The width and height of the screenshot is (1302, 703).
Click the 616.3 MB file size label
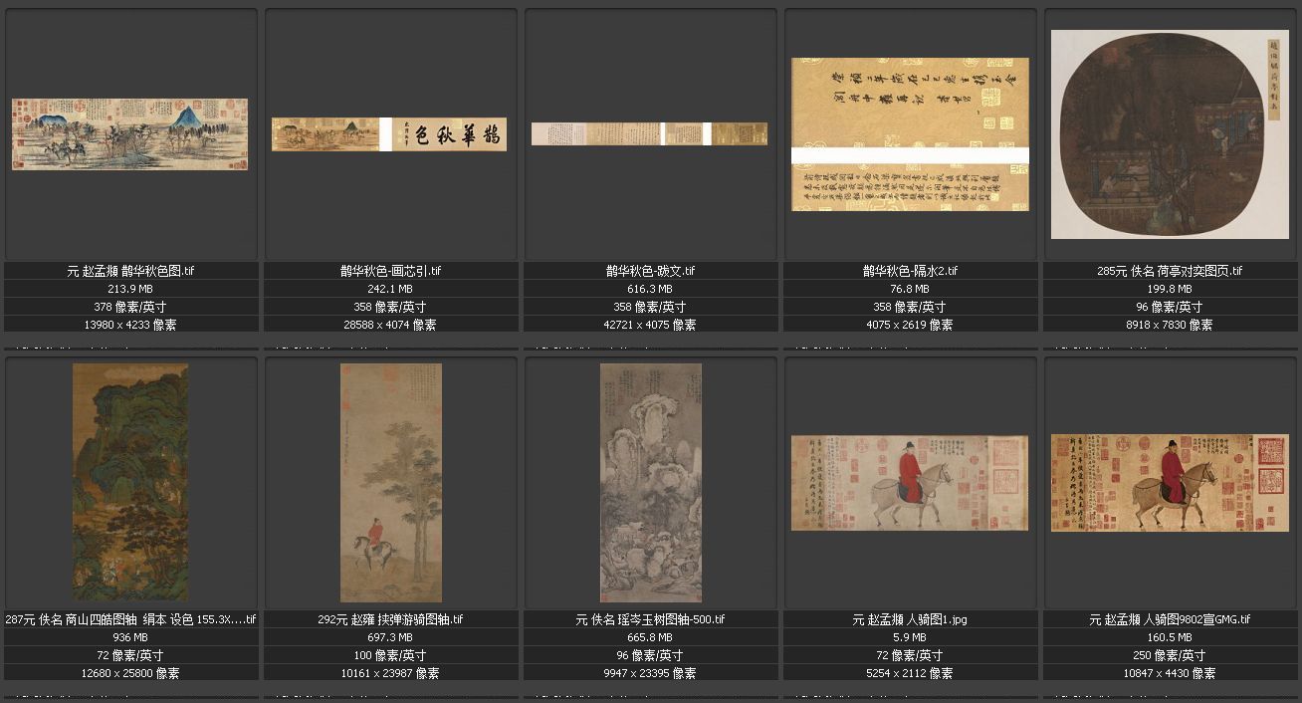[650, 289]
